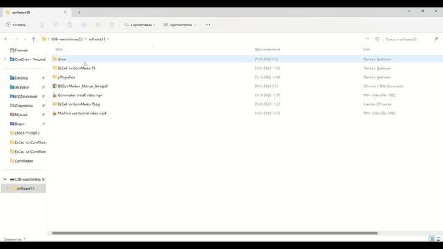
Task: Open the Просмотреть view dropdown
Action: (180, 25)
